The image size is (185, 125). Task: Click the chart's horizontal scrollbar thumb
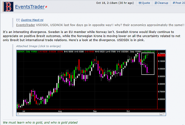point(161,114)
